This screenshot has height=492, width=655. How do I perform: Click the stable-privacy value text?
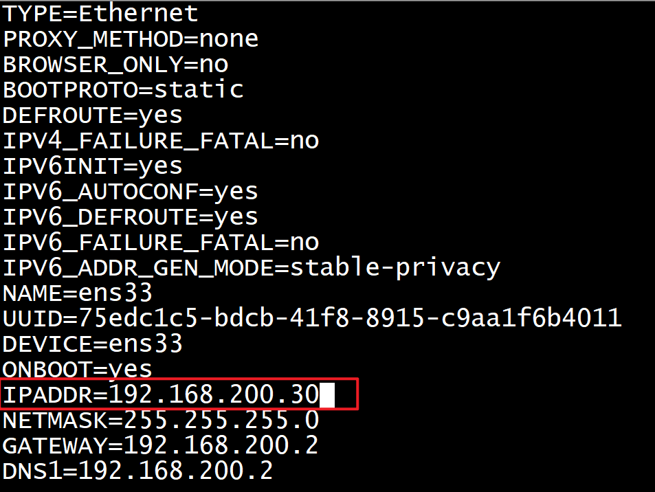[395, 267]
